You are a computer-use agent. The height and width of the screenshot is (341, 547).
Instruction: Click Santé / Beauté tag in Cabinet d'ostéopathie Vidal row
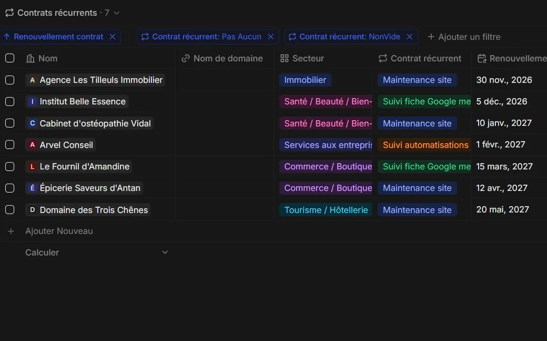[x=326, y=123]
